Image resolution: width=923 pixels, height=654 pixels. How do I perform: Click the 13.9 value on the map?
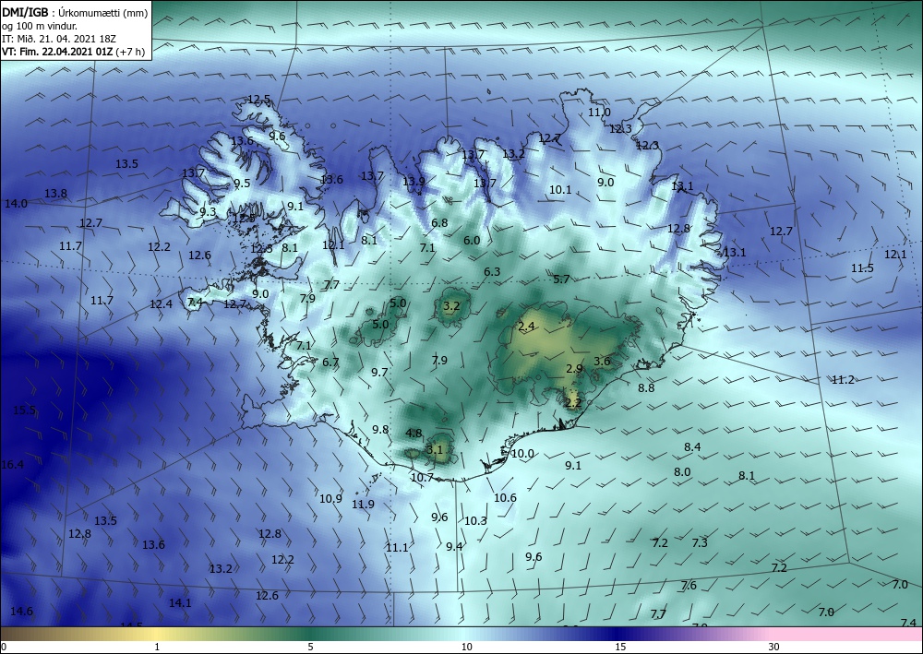(x=414, y=181)
